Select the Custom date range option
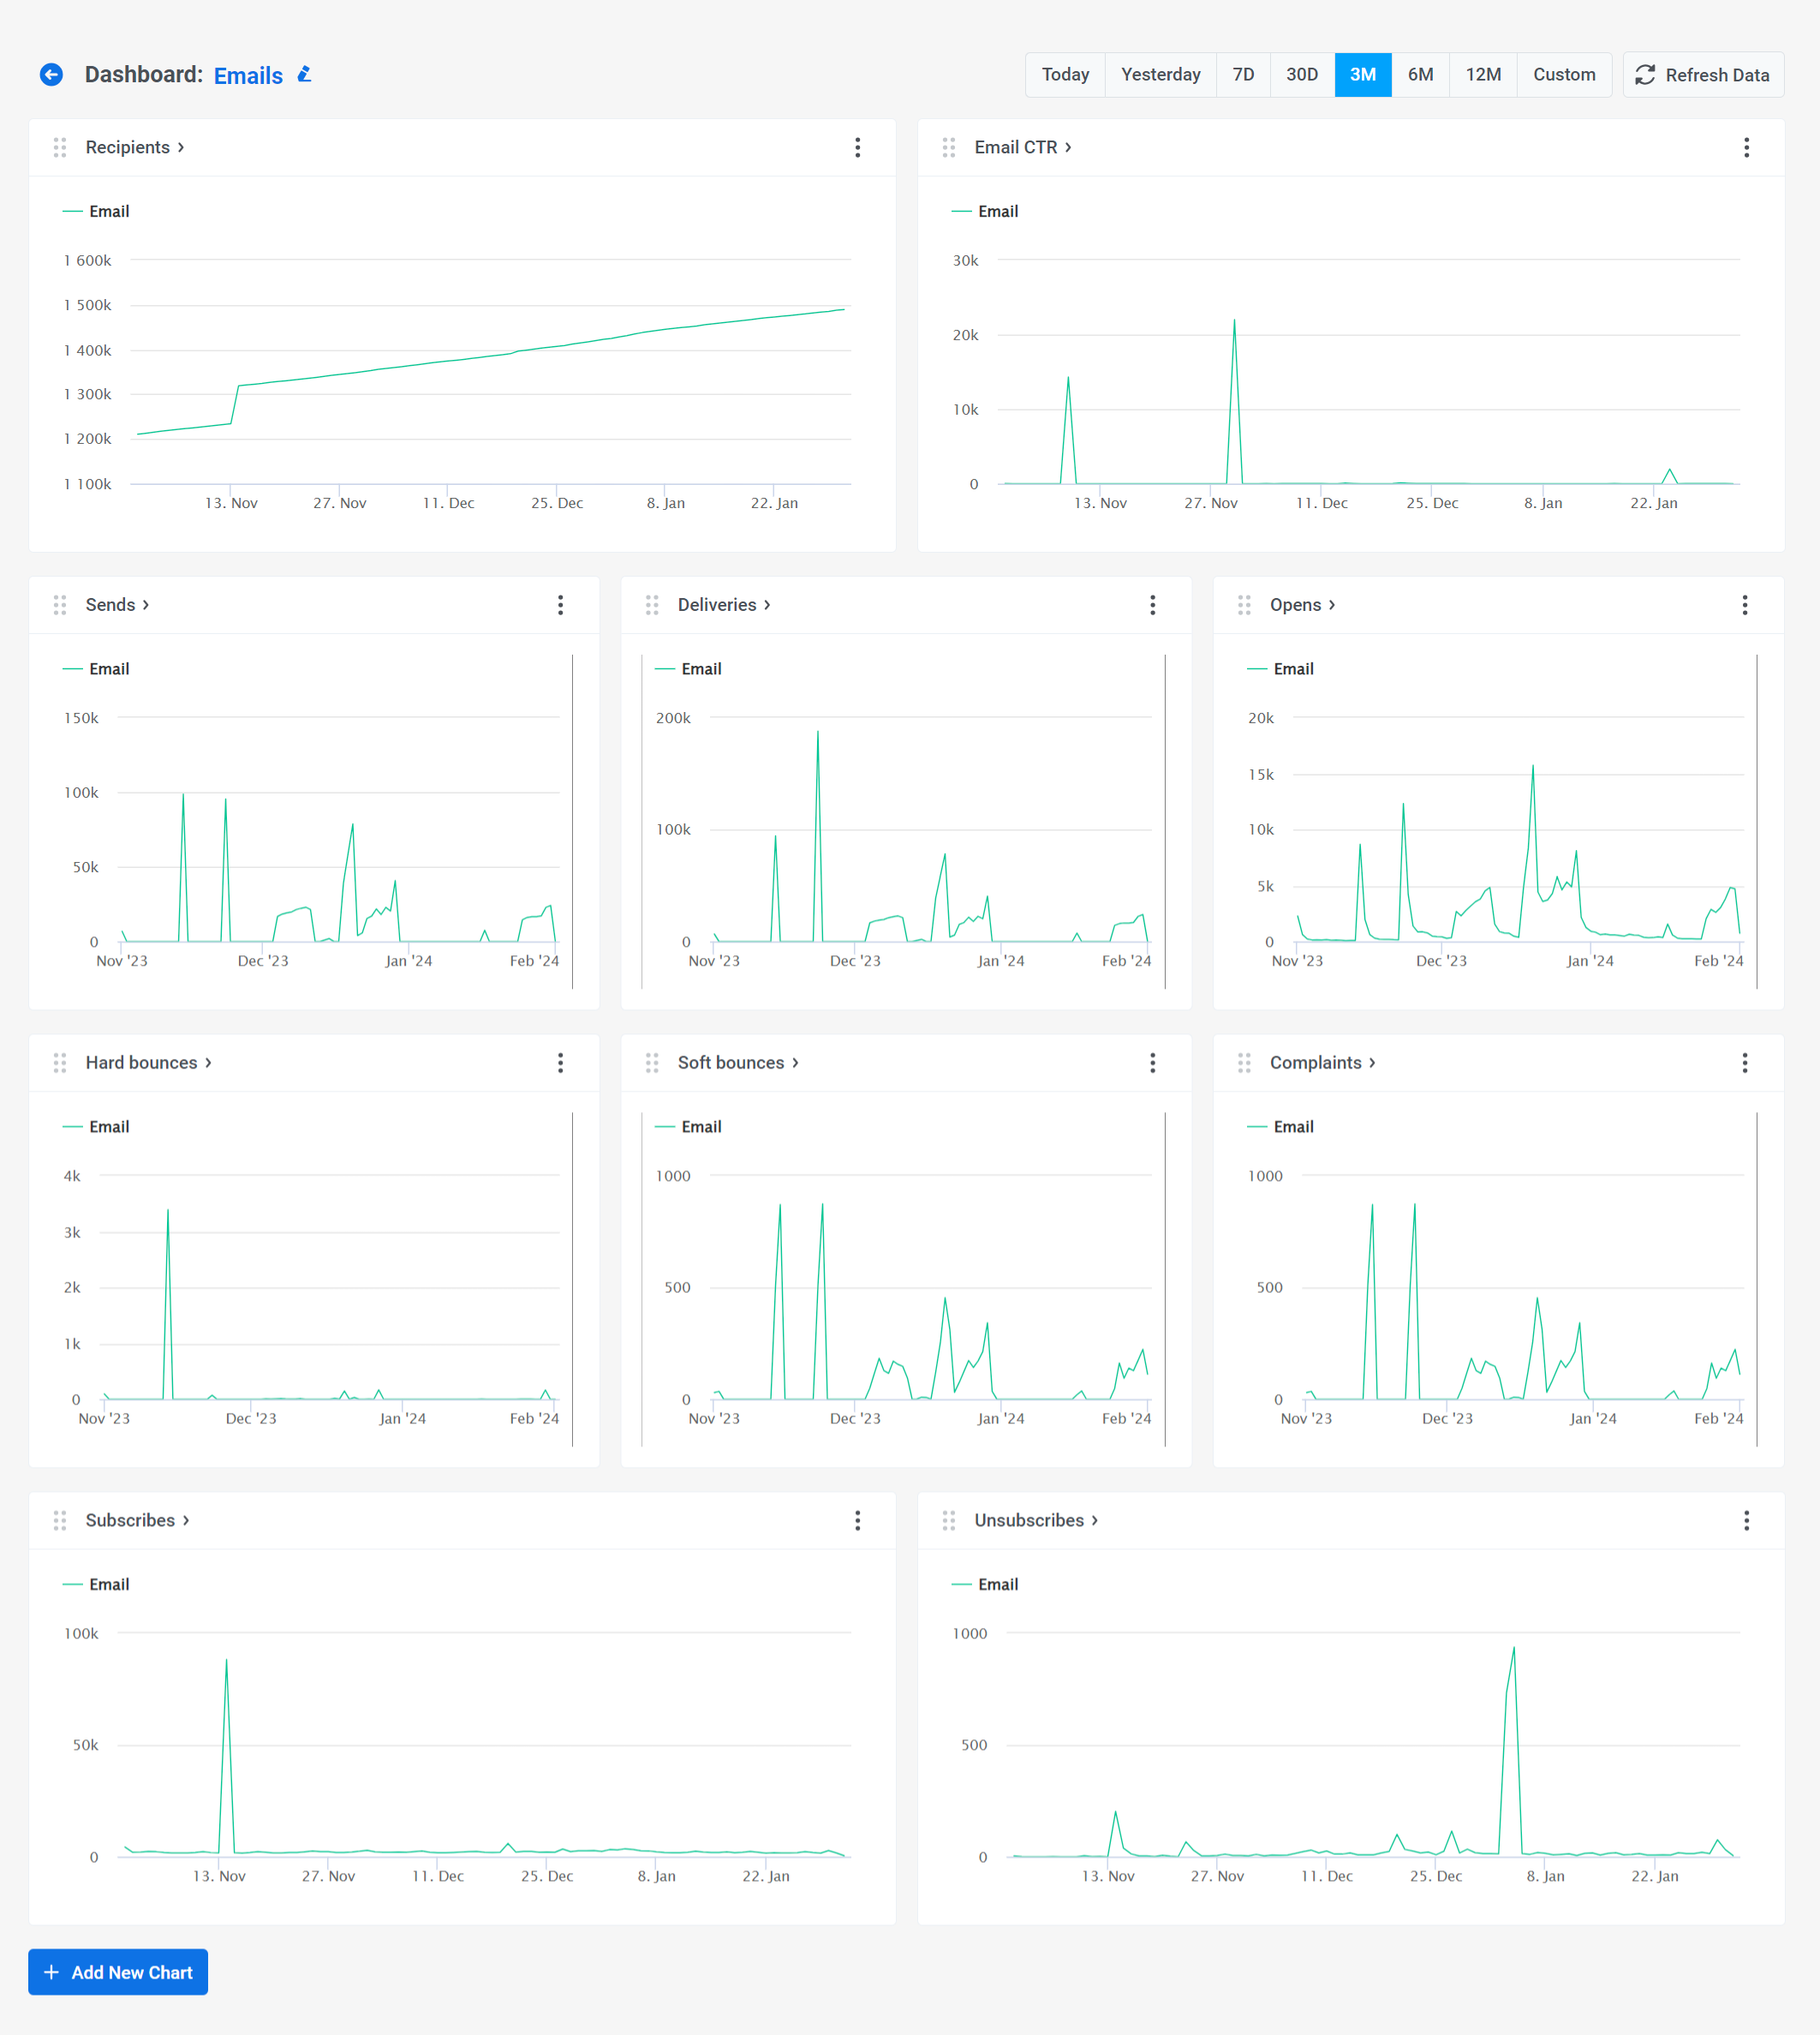The width and height of the screenshot is (1820, 2035). (1563, 75)
